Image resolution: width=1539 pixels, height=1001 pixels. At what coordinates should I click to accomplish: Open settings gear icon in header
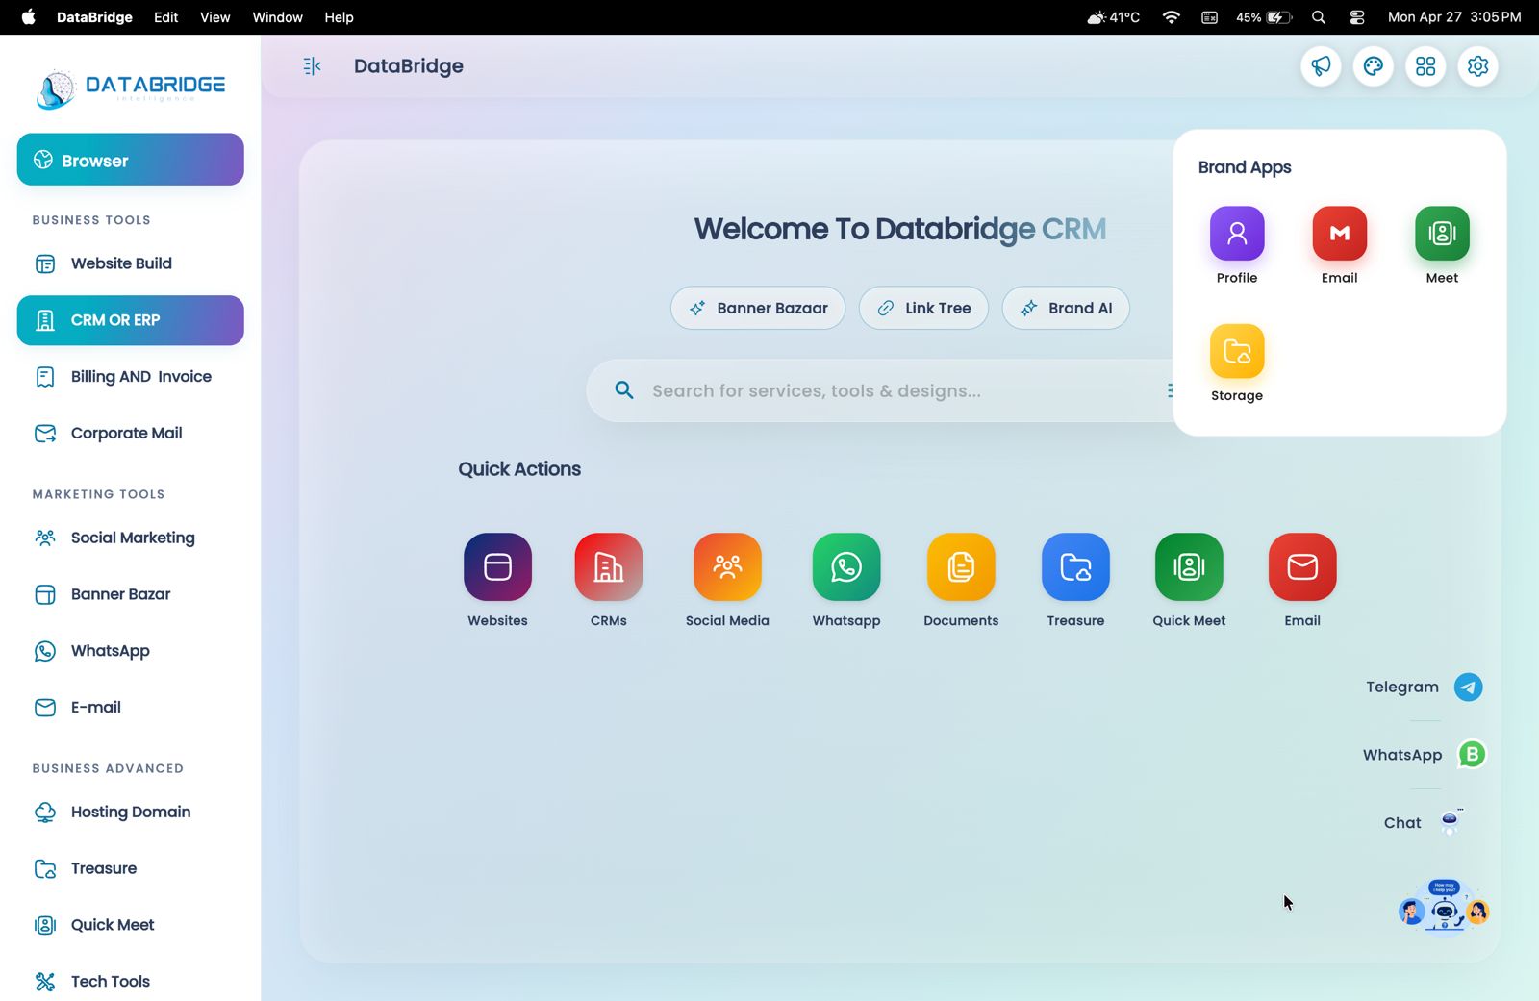(x=1478, y=66)
